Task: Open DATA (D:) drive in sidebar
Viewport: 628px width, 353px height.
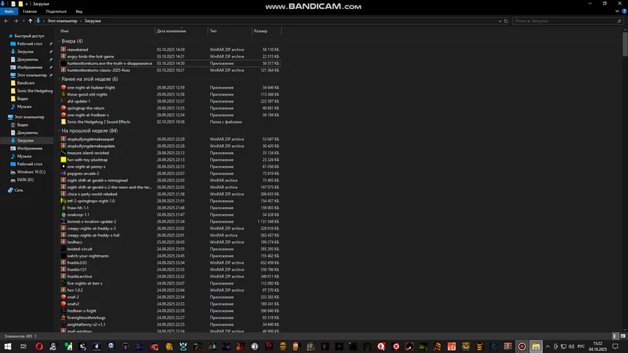Action: point(22,180)
